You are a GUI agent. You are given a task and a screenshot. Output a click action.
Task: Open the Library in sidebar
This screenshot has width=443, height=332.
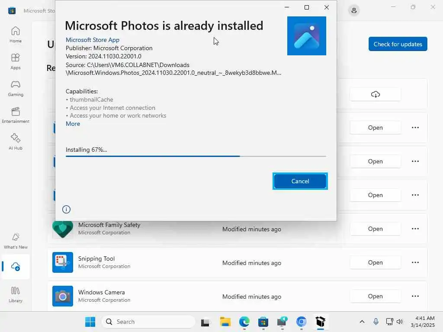(16, 294)
